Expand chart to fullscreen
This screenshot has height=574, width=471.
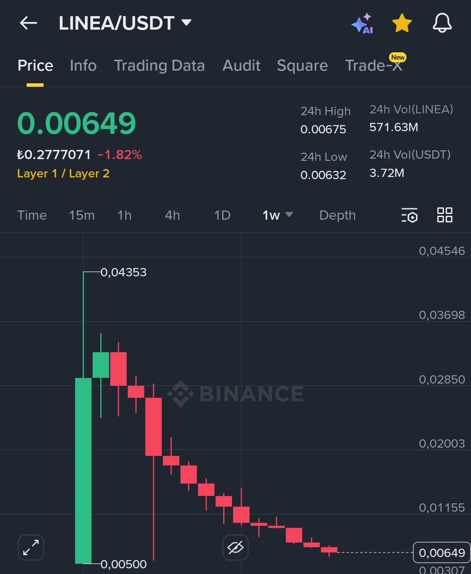31,547
